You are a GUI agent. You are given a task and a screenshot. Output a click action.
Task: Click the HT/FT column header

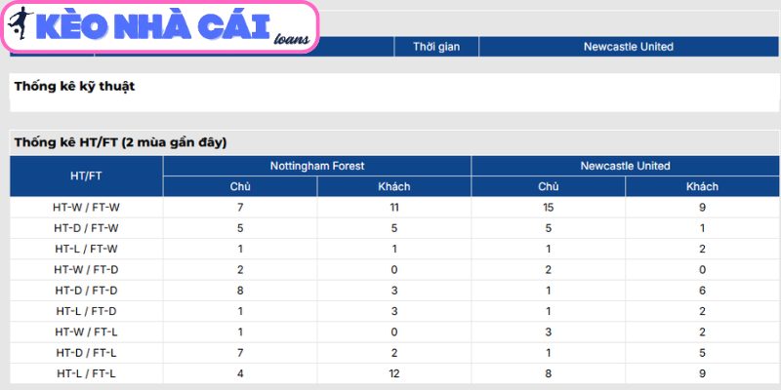[x=86, y=176]
